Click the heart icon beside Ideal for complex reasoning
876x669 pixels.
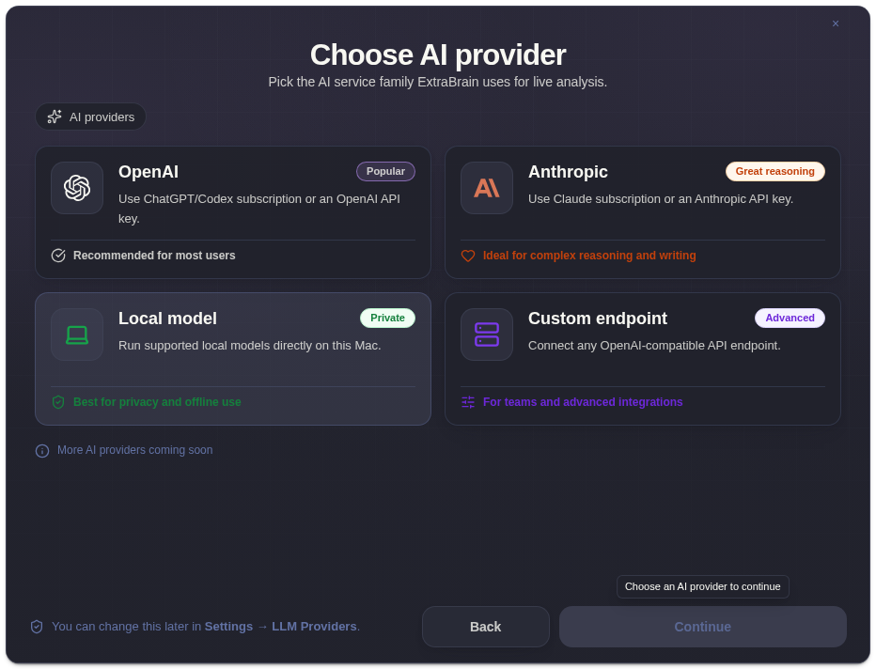[468, 256]
